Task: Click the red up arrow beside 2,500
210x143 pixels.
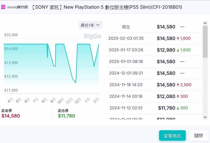Action: click(x=178, y=85)
